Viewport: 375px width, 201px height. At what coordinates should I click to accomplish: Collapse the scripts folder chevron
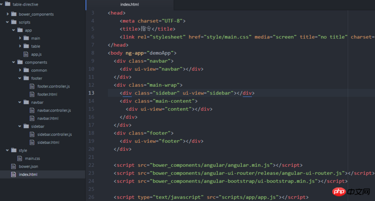7,22
